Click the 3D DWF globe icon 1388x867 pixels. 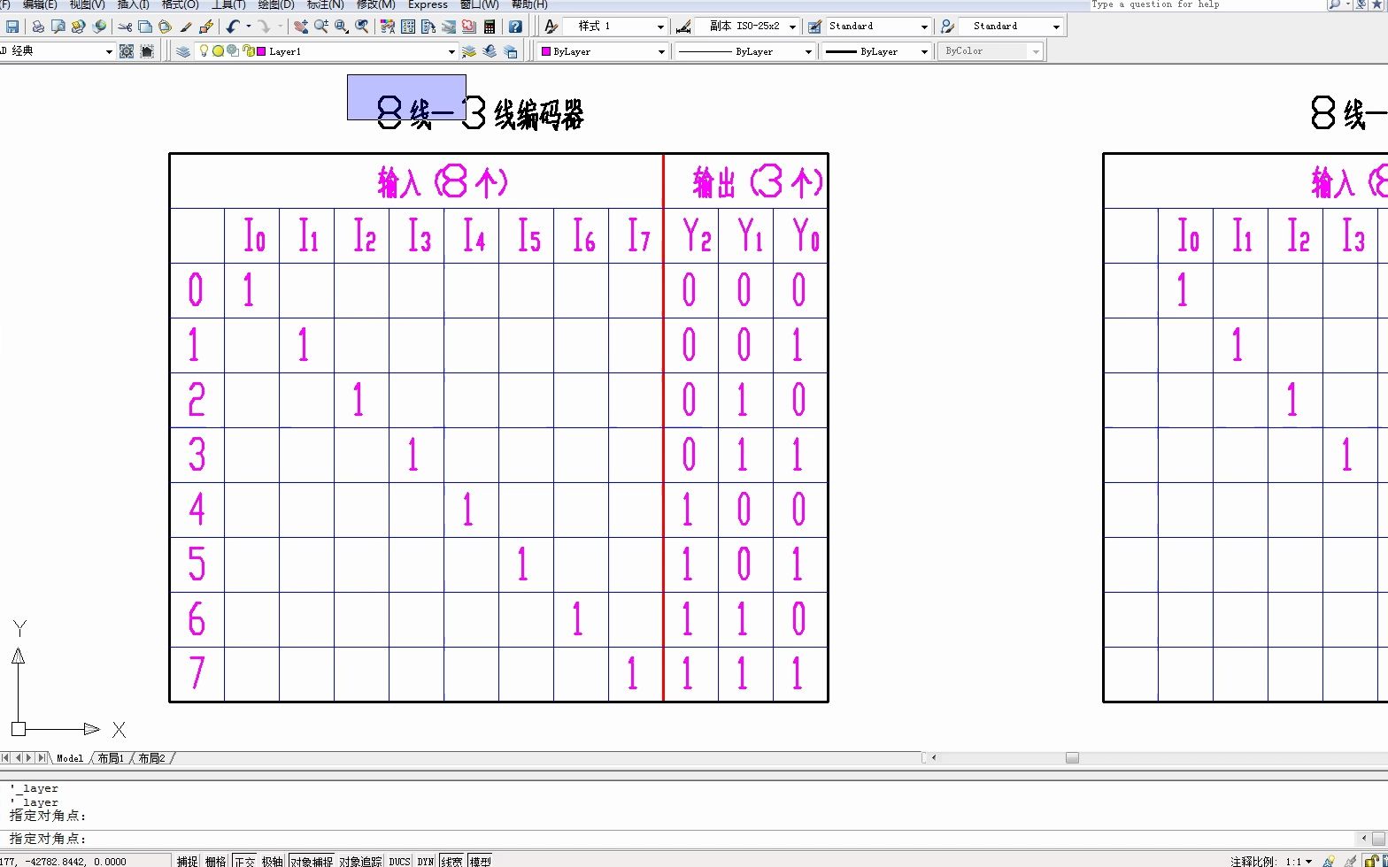point(99,27)
